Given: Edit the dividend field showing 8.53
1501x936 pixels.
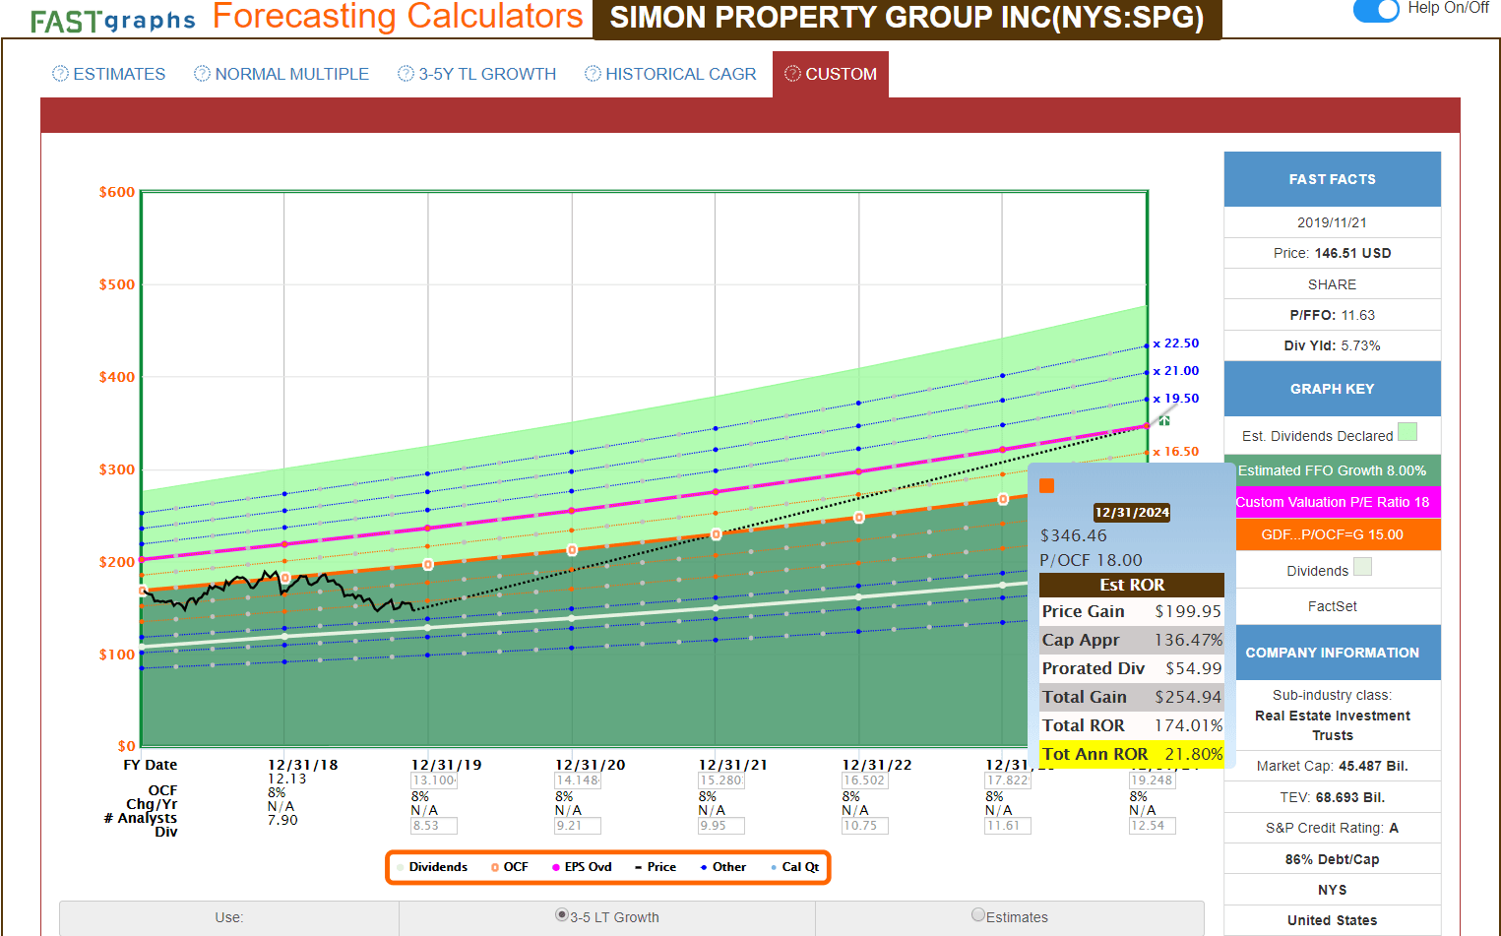Looking at the screenshot, I should (x=433, y=826).
